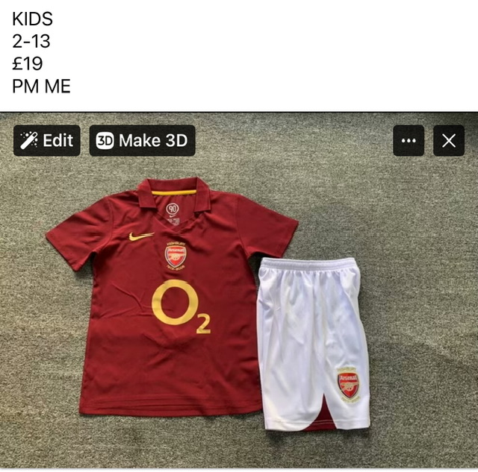
Task: Click the white shorts in the photo
Action: pos(306,328)
